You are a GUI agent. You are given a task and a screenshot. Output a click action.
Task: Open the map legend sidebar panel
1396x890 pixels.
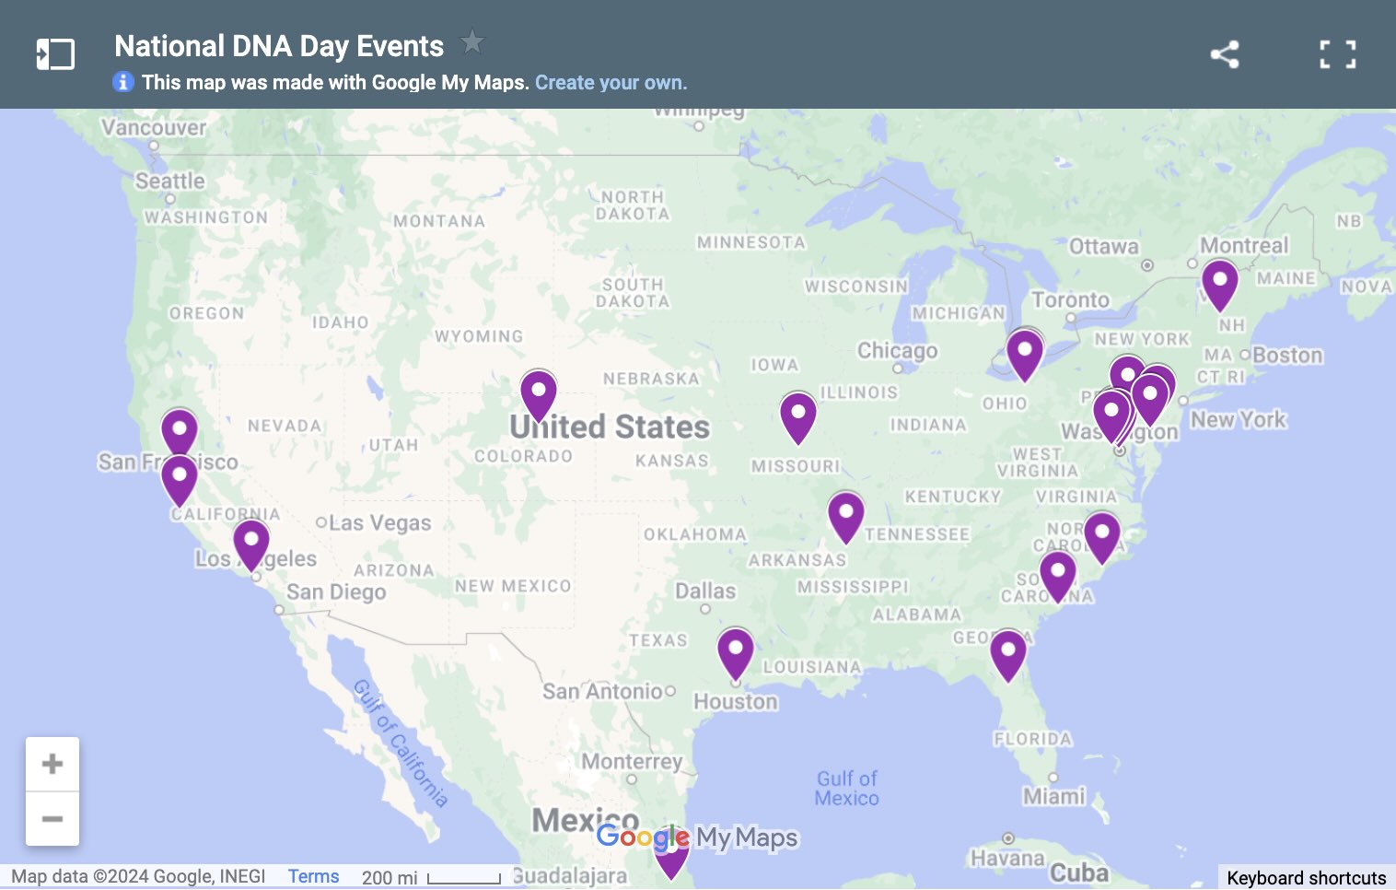point(55,54)
